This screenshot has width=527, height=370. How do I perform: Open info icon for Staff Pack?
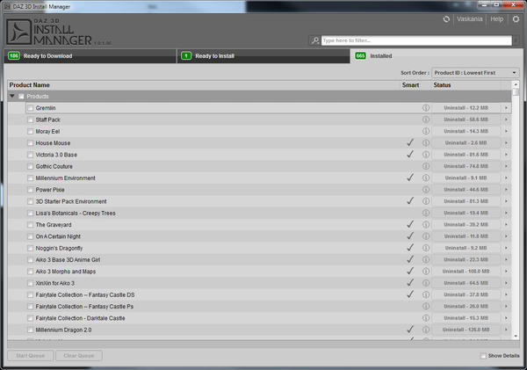pos(426,120)
